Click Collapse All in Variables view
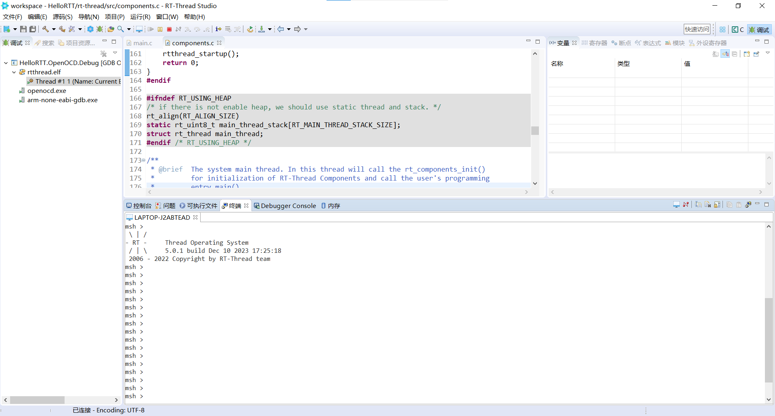The height and width of the screenshot is (416, 775). (x=735, y=54)
